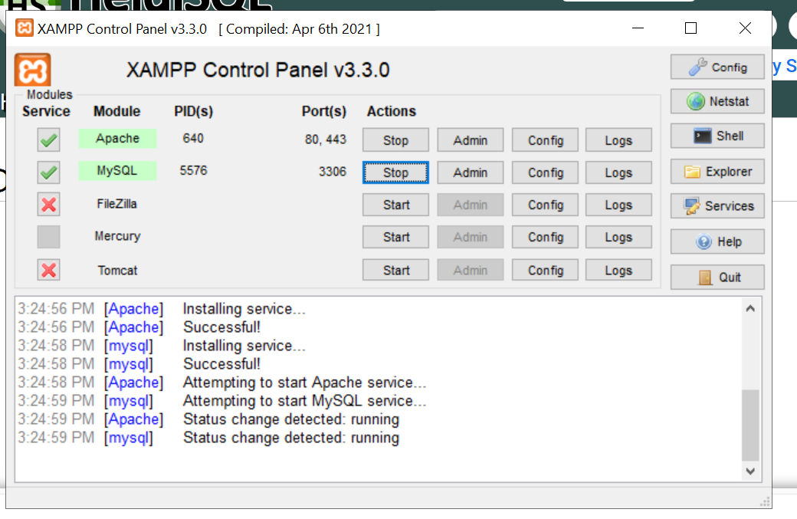Viewport: 797px width, 519px height.
Task: Install FileZilla service via red X box
Action: click(x=48, y=205)
